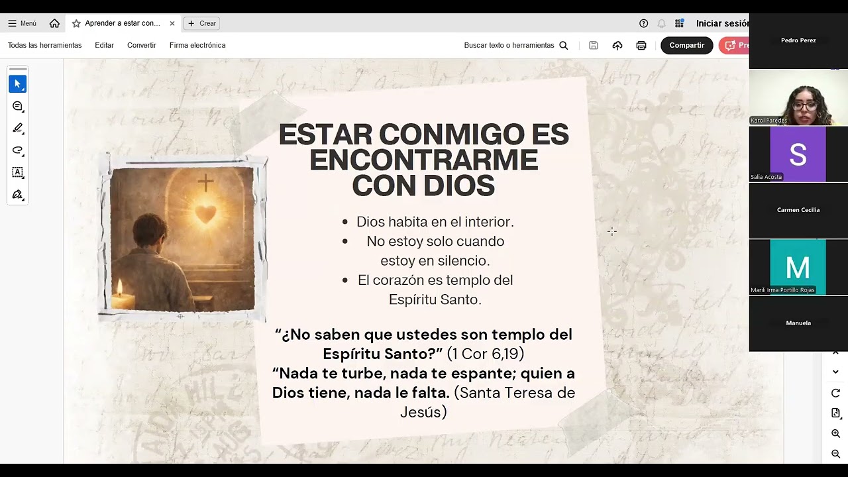This screenshot has width=848, height=477.
Task: Open the fill and sign pen tool
Action: click(18, 195)
